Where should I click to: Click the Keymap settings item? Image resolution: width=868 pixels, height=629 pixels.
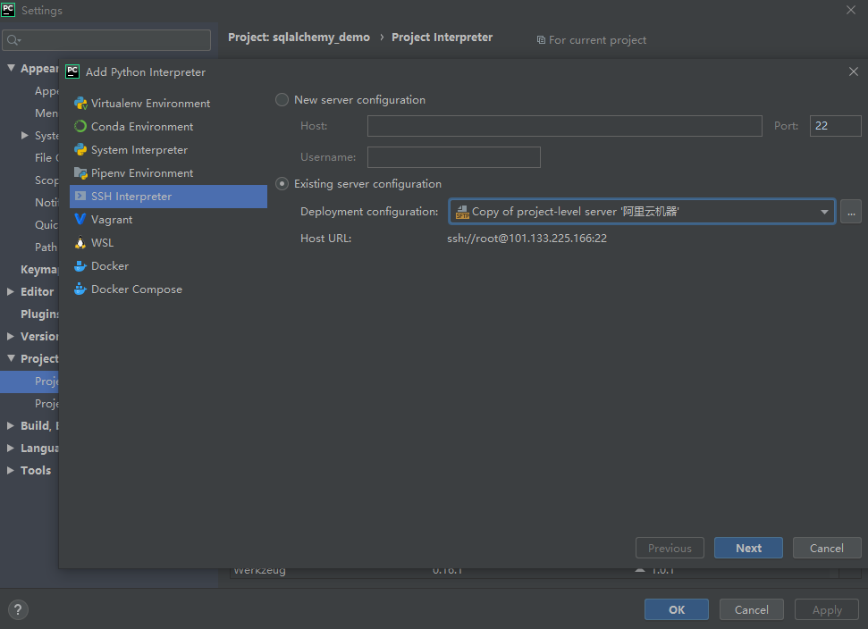click(x=39, y=270)
